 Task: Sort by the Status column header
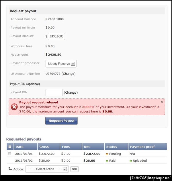tap(112, 147)
